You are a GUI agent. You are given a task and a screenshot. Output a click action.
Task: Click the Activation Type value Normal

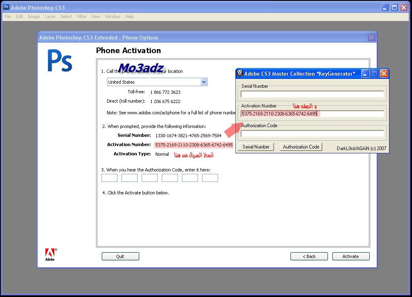[162, 154]
